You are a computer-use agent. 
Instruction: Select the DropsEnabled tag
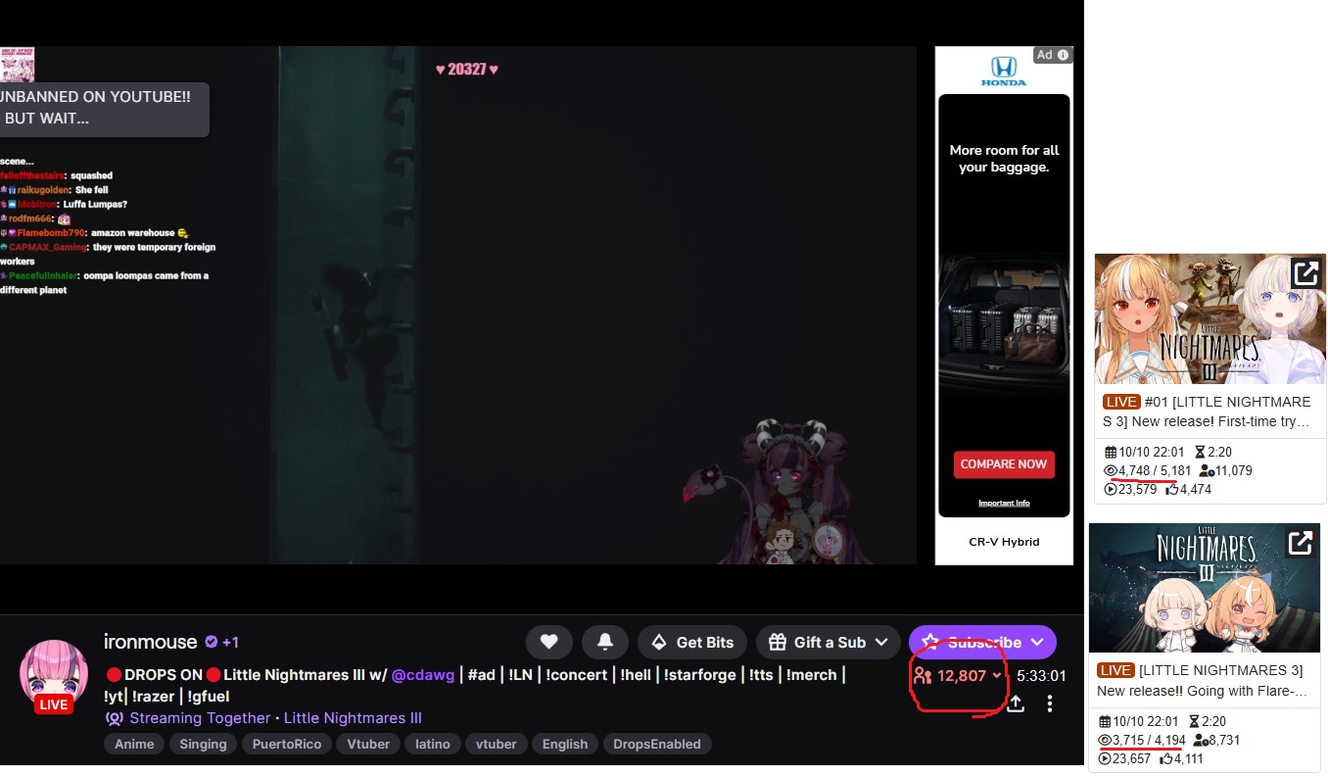(x=657, y=744)
